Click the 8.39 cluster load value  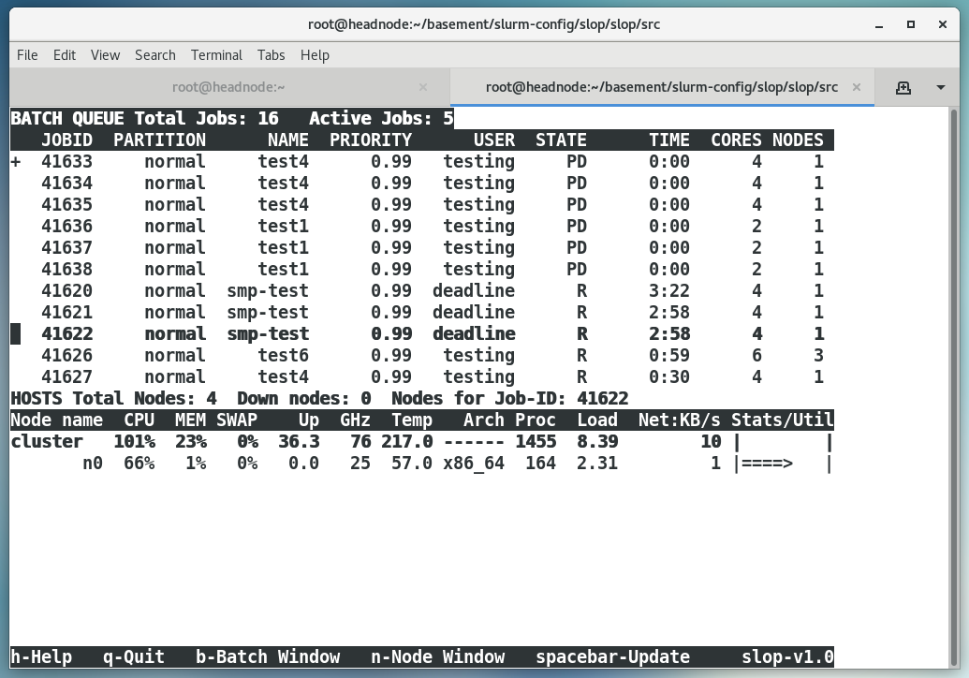tap(597, 442)
